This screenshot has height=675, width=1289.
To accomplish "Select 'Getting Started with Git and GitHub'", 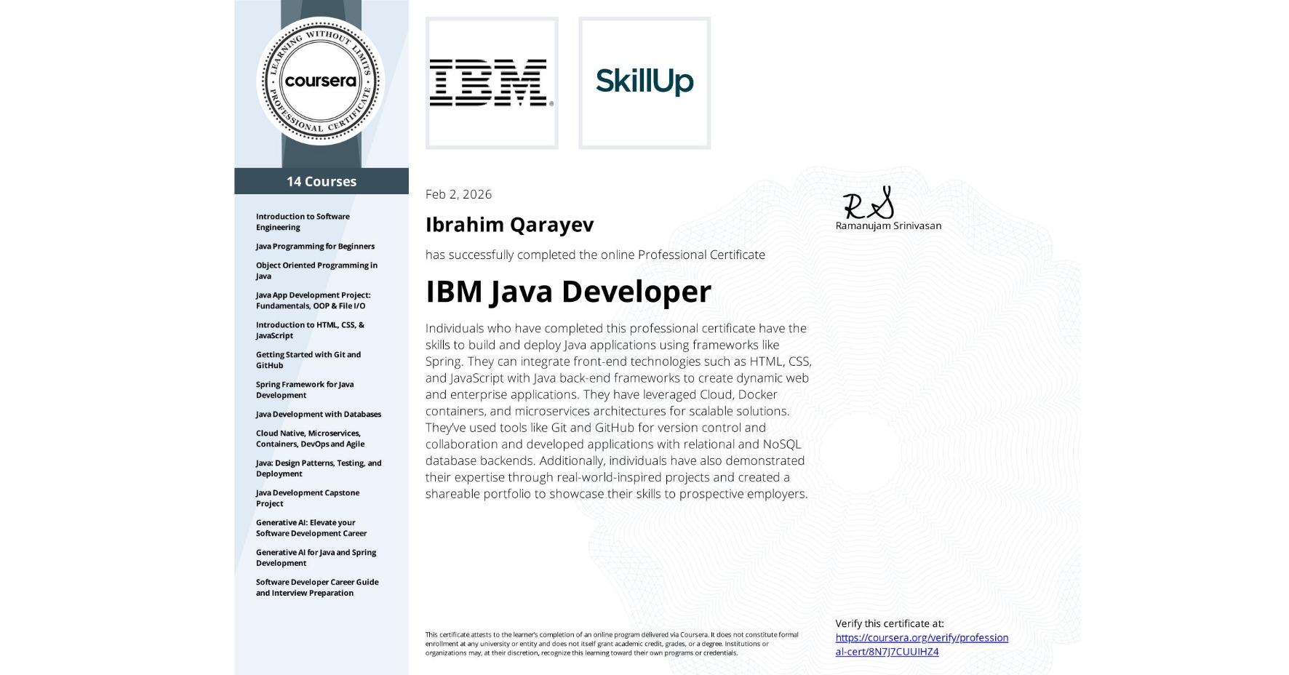I will (x=308, y=360).
